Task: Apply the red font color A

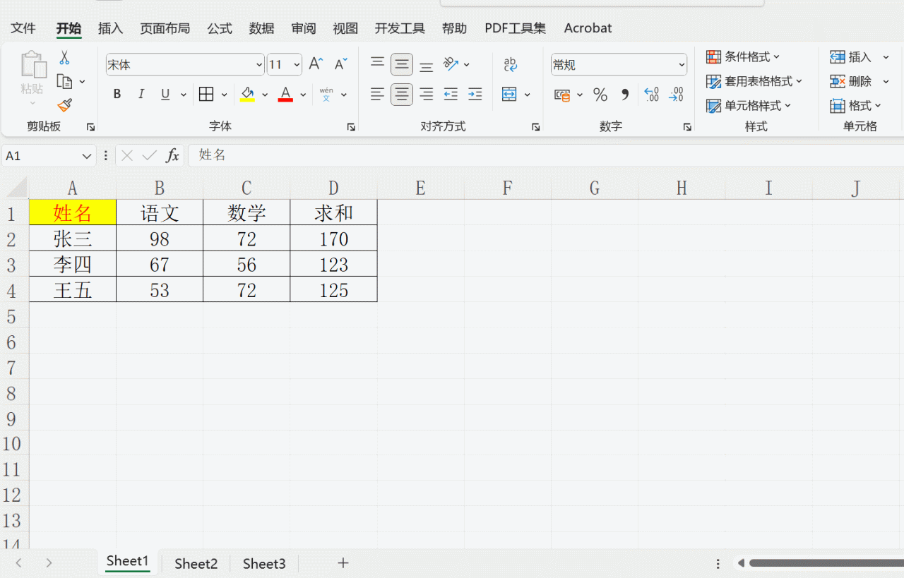Action: pos(285,94)
